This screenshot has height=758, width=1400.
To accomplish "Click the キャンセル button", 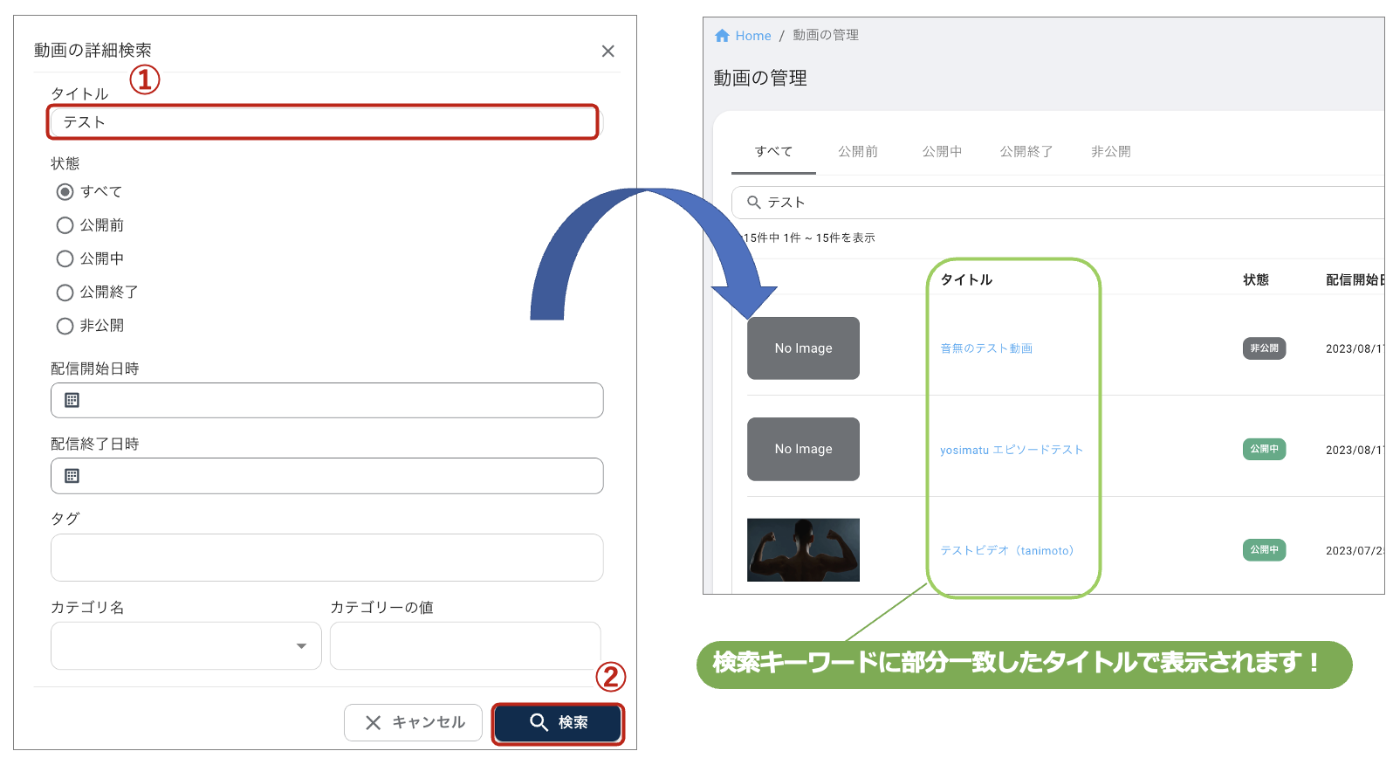I will pos(413,722).
